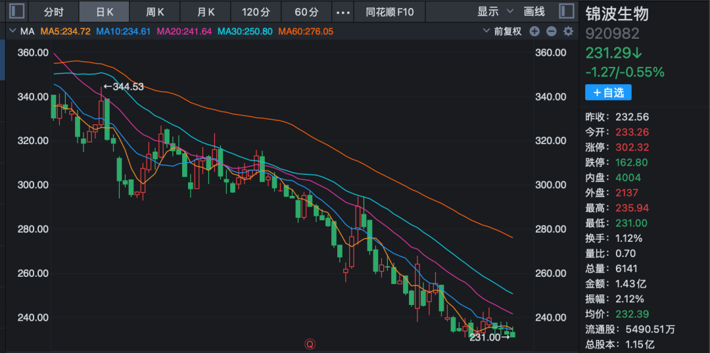Click the 344.53 high price marker
The height and width of the screenshot is (353, 710).
[124, 87]
